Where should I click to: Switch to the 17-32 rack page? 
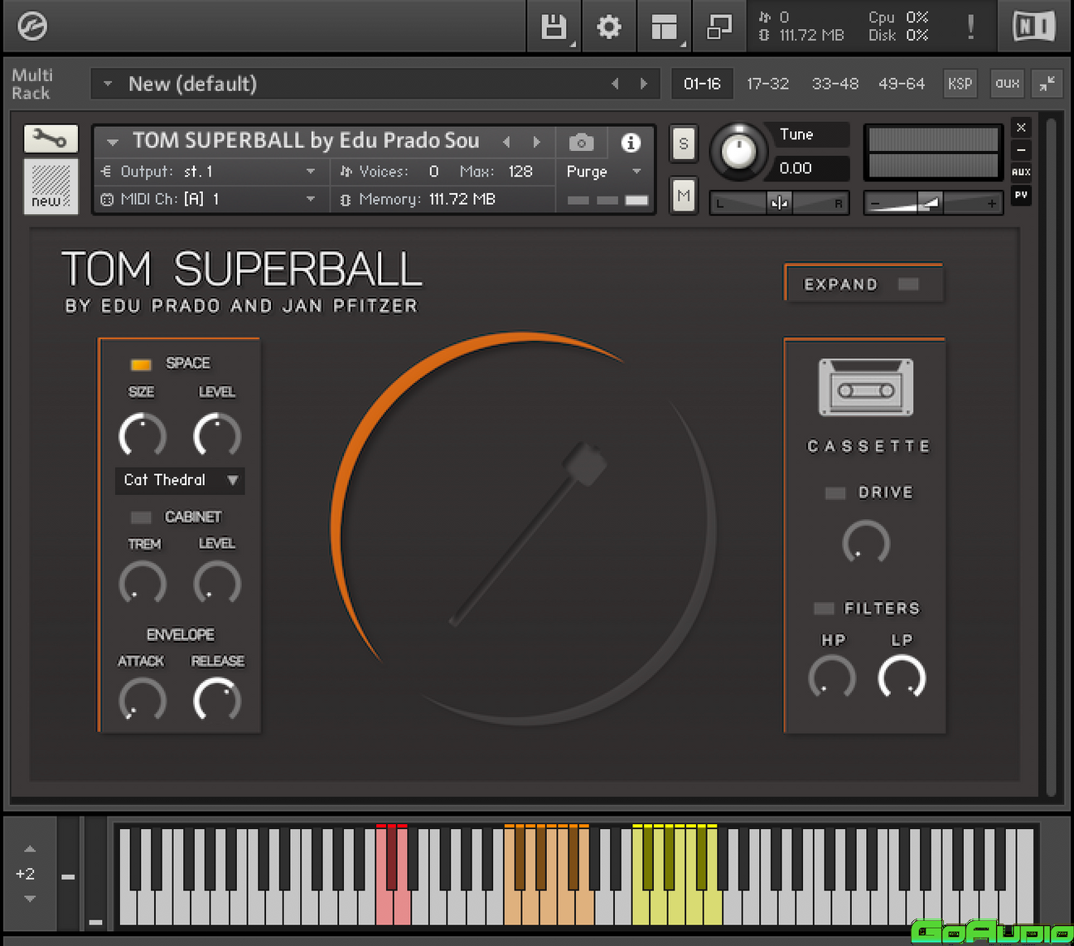click(x=767, y=84)
